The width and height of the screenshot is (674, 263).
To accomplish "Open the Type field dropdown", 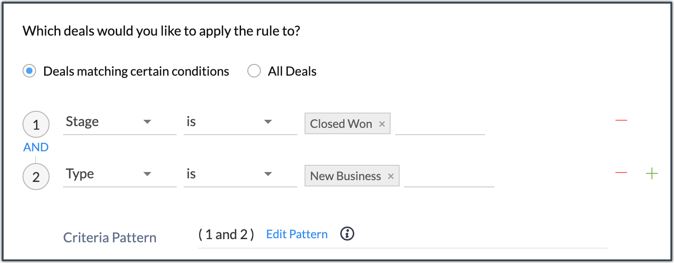I will click(x=119, y=174).
